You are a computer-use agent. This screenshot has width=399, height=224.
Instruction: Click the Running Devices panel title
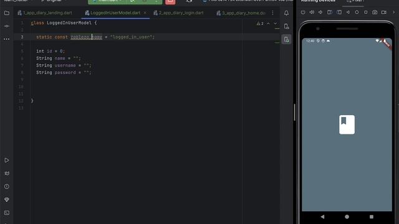[x=318, y=1]
